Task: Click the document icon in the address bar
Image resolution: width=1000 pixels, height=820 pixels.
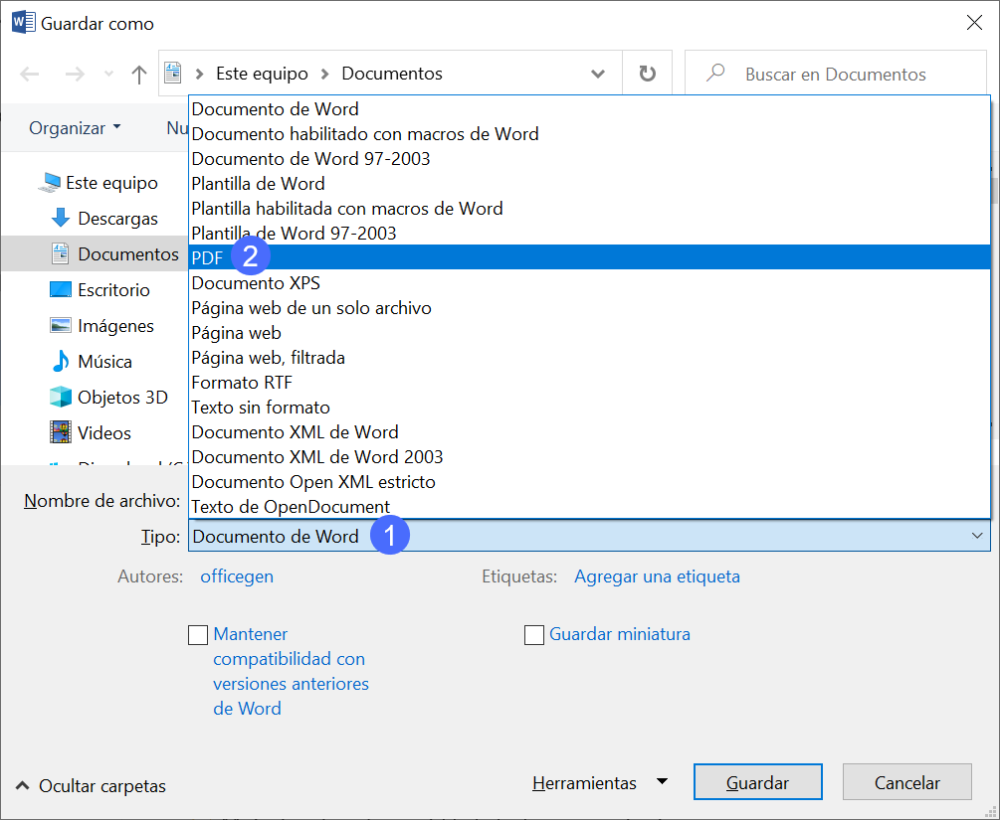Action: click(173, 73)
